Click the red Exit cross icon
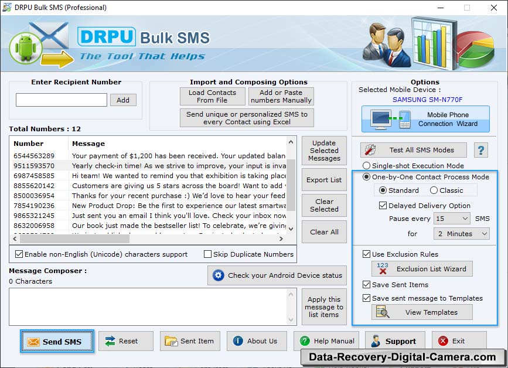Screen dimensions: 508x368 (443, 341)
